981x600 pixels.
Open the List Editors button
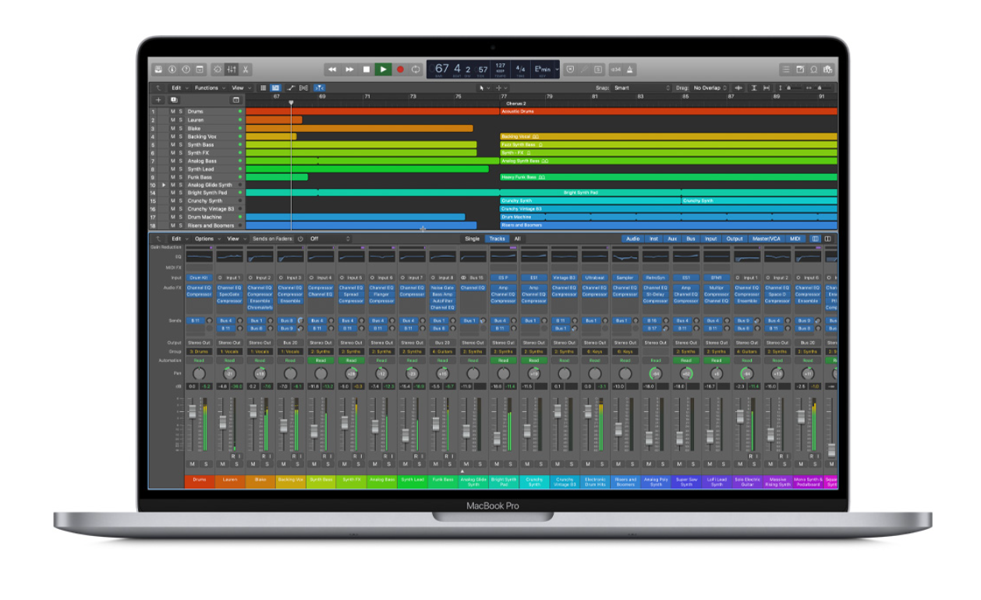[x=786, y=69]
